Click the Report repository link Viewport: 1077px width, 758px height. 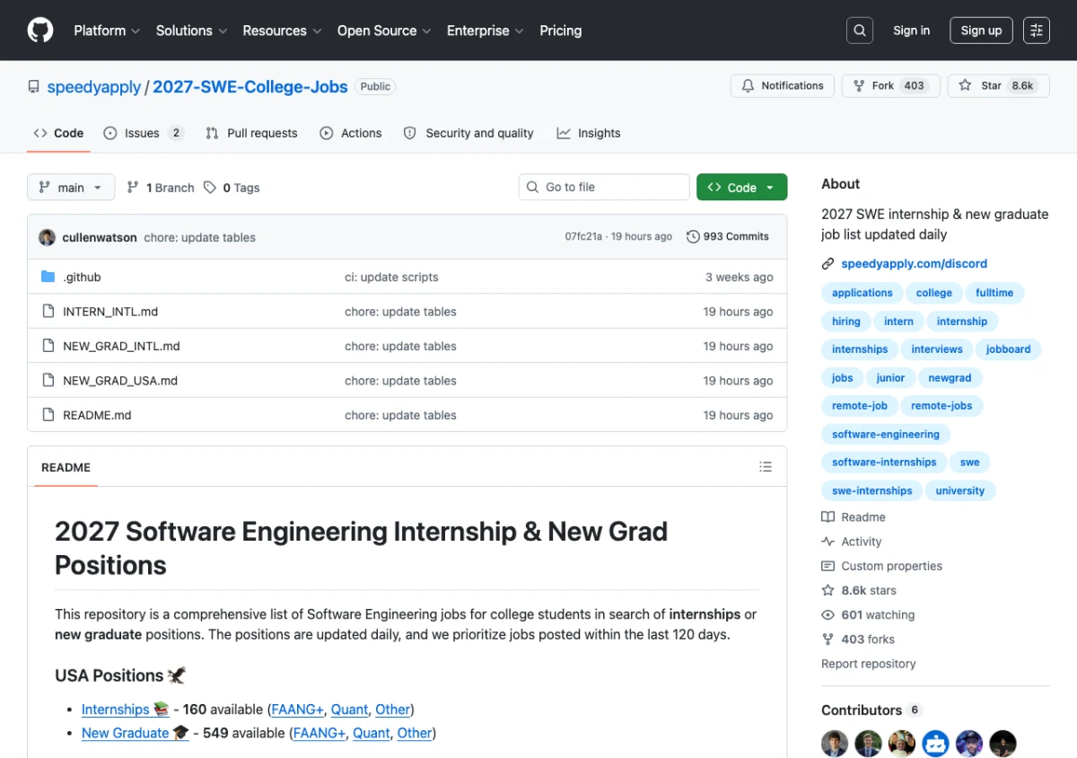coord(869,664)
